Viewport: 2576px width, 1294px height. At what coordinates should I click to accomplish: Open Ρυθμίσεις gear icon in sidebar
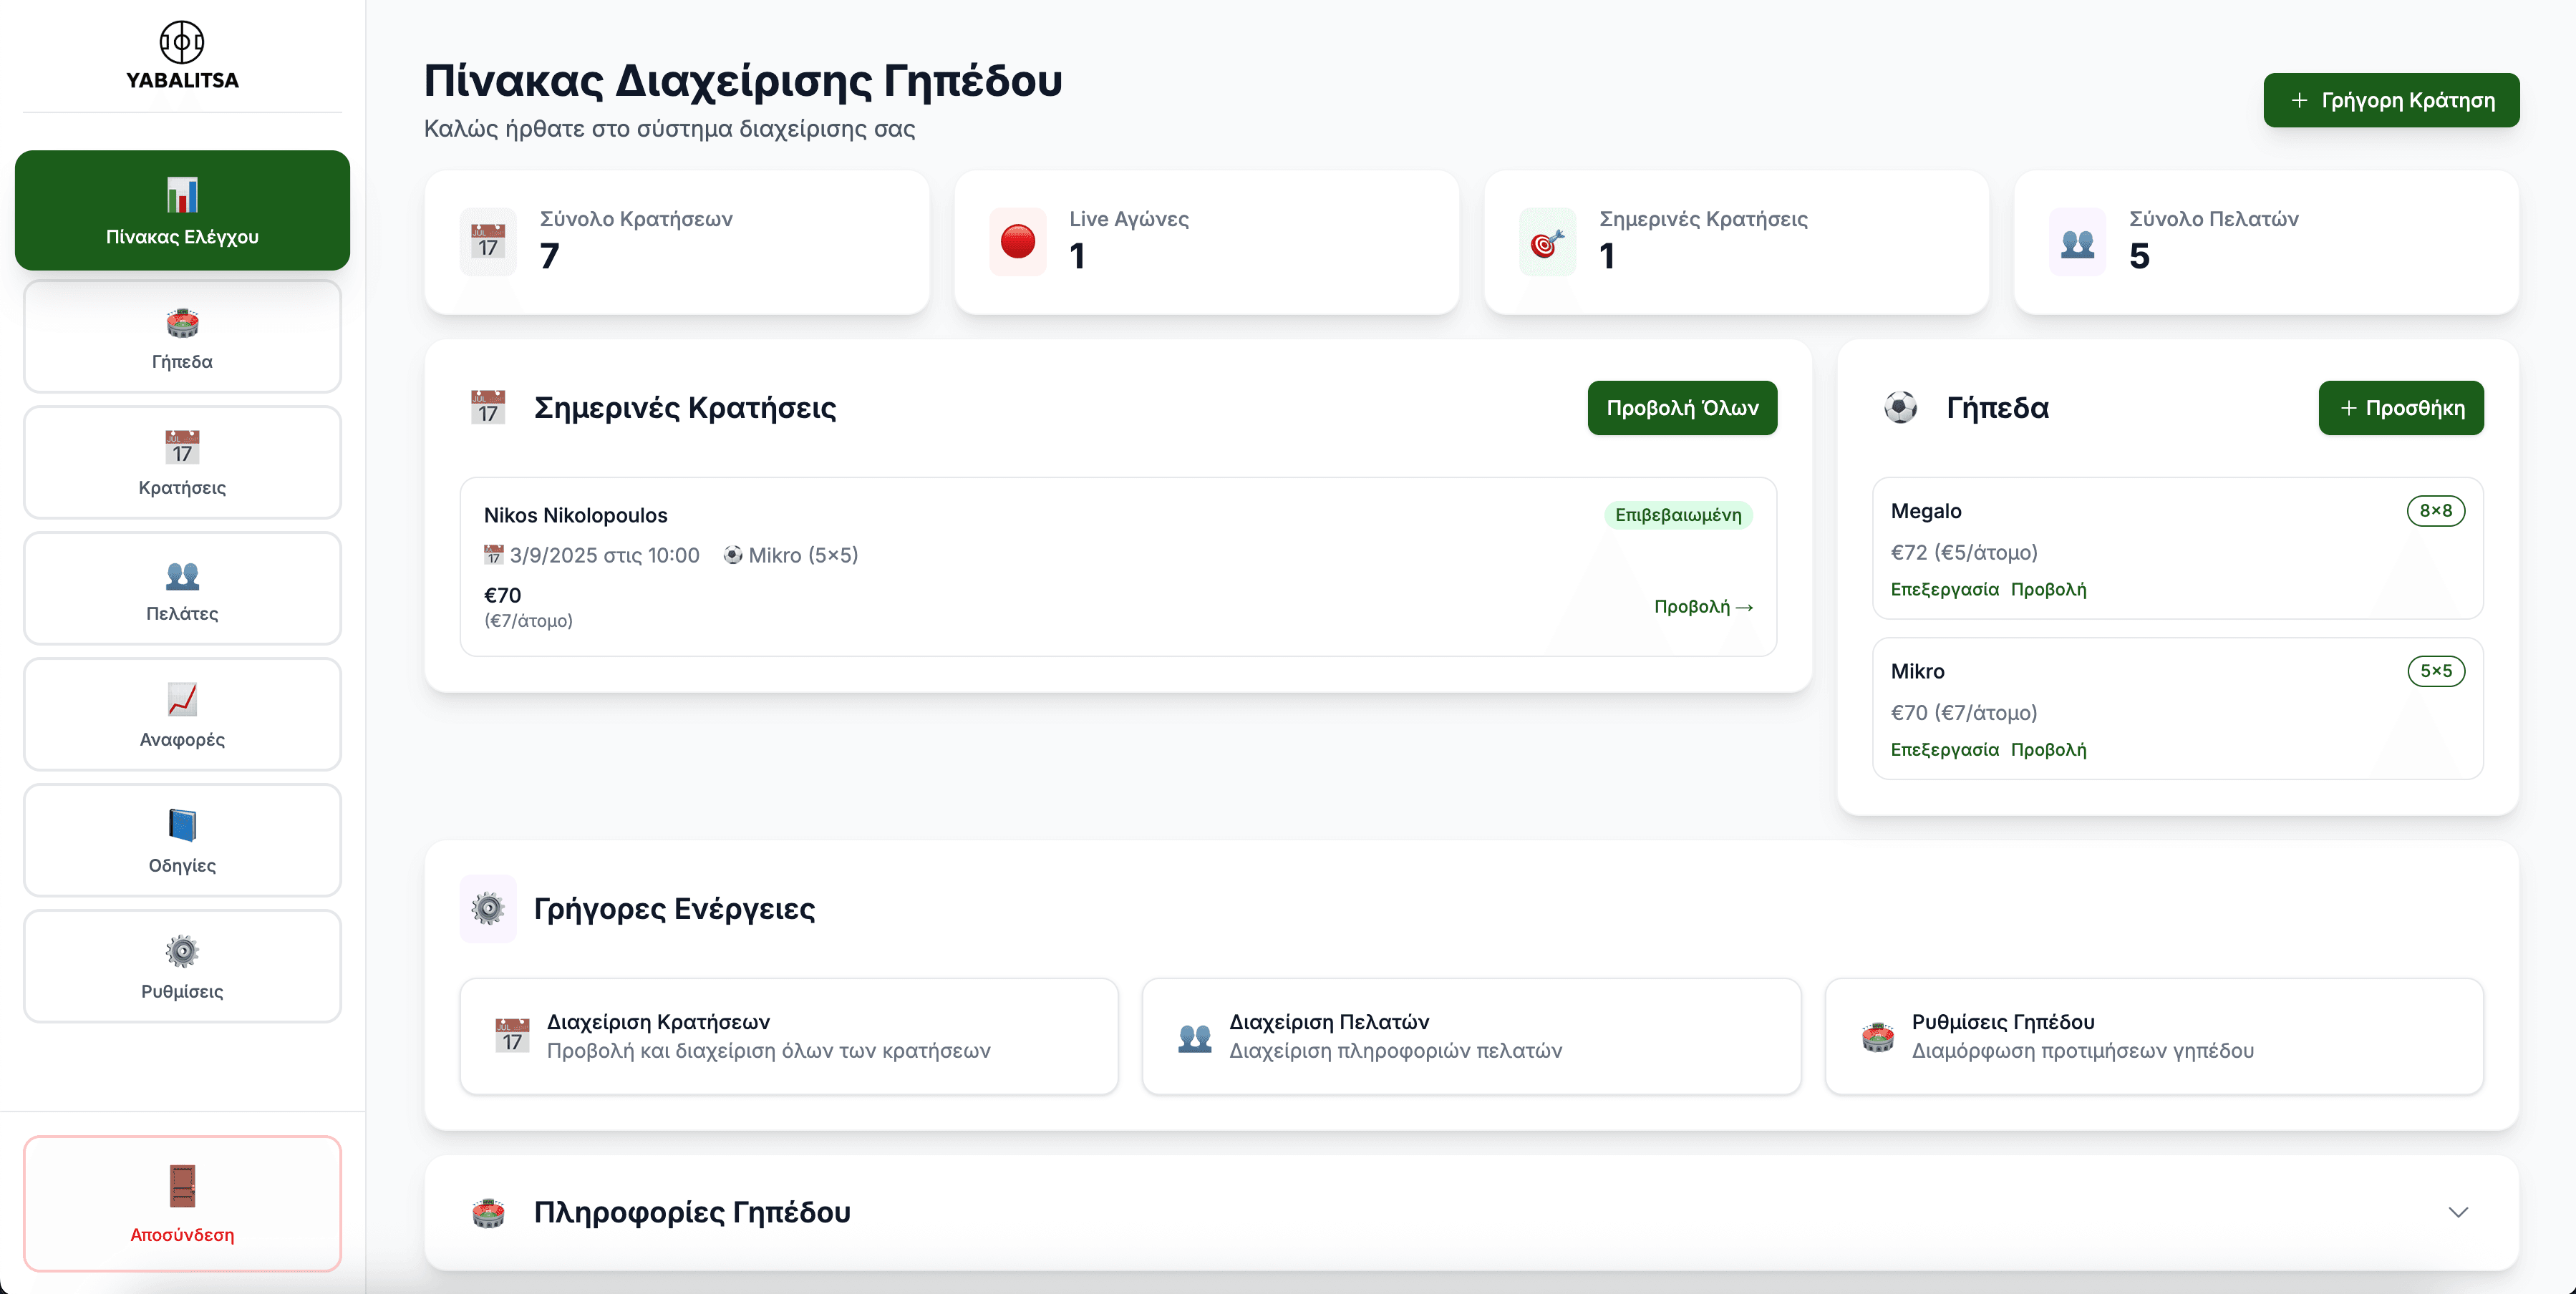tap(182, 951)
